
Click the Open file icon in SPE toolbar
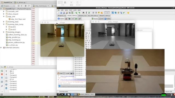(x=61, y=13)
